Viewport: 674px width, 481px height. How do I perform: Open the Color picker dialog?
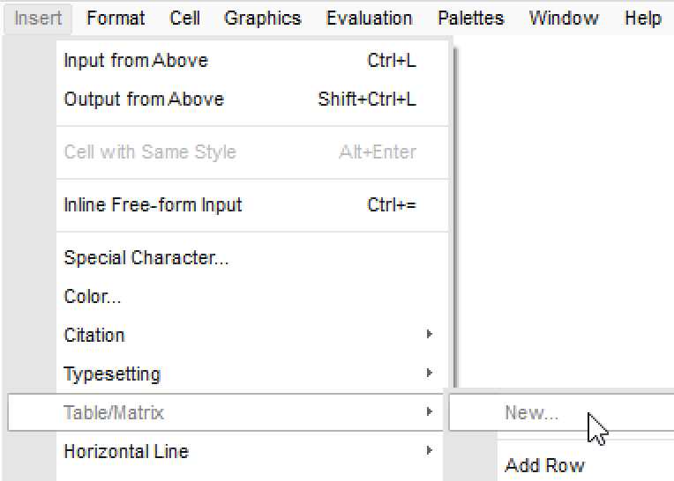pos(93,297)
